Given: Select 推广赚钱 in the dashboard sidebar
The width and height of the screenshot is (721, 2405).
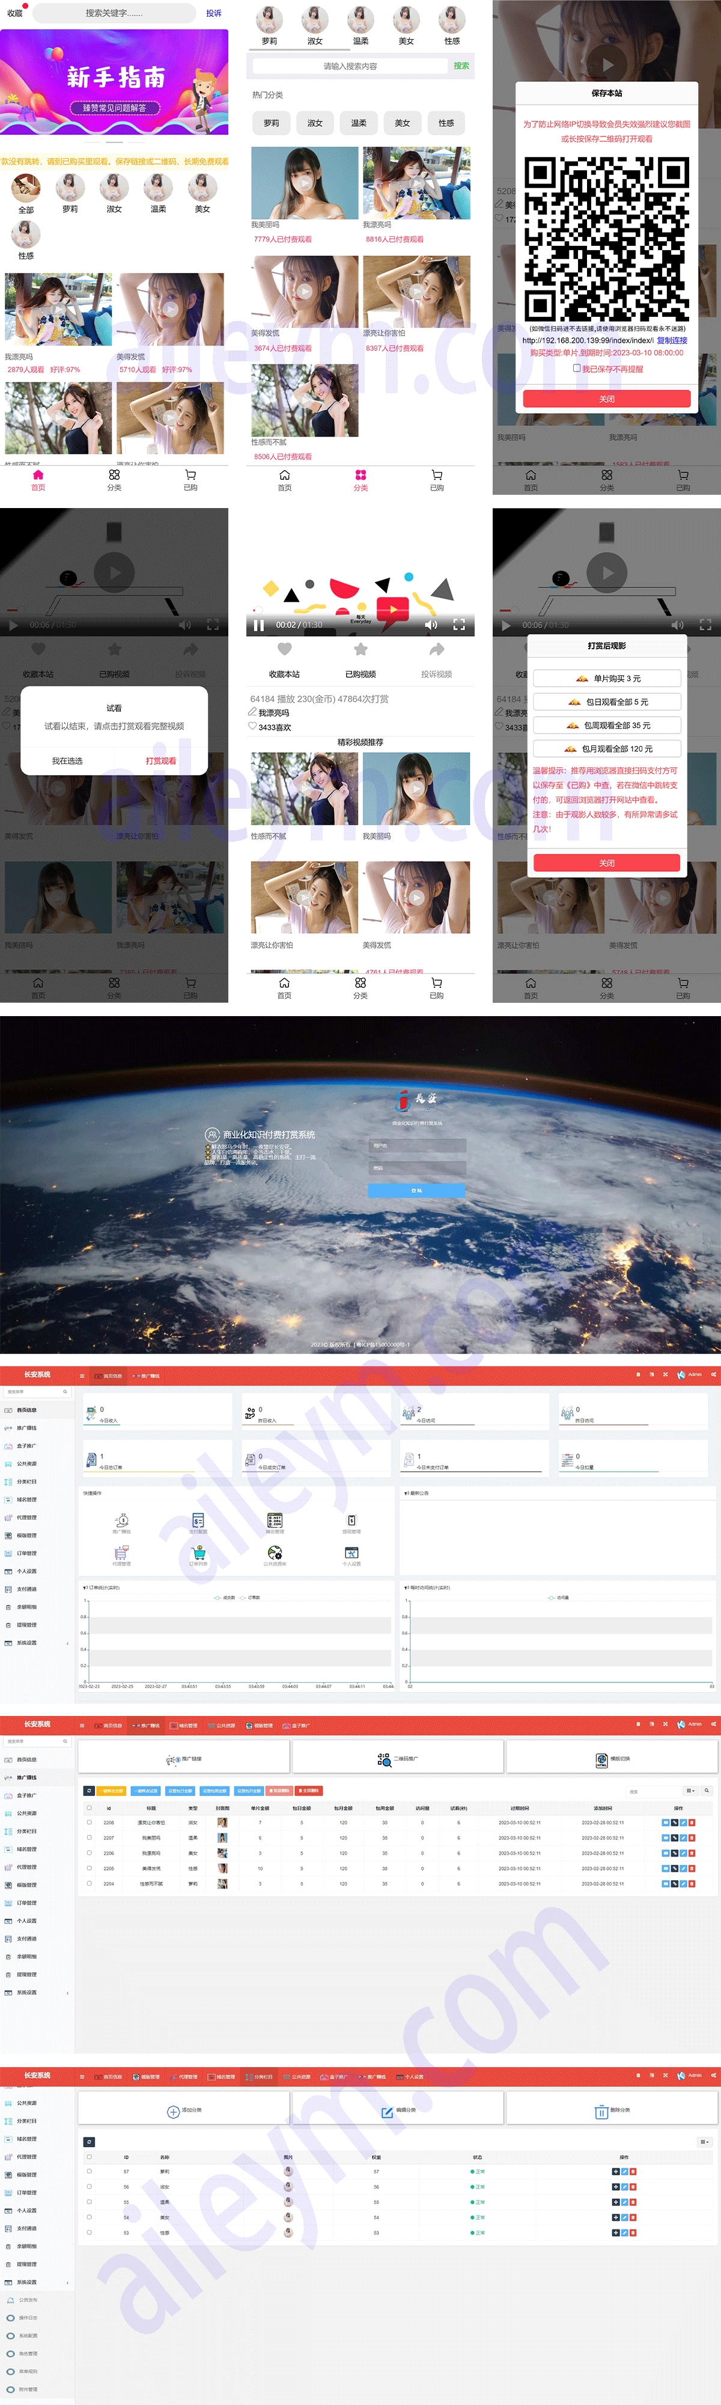Looking at the screenshot, I should [37, 1429].
